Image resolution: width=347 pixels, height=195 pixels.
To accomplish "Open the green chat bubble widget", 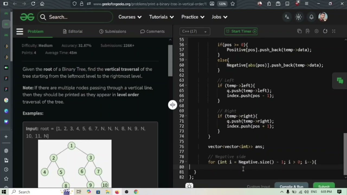I will pyautogui.click(x=340, y=81).
